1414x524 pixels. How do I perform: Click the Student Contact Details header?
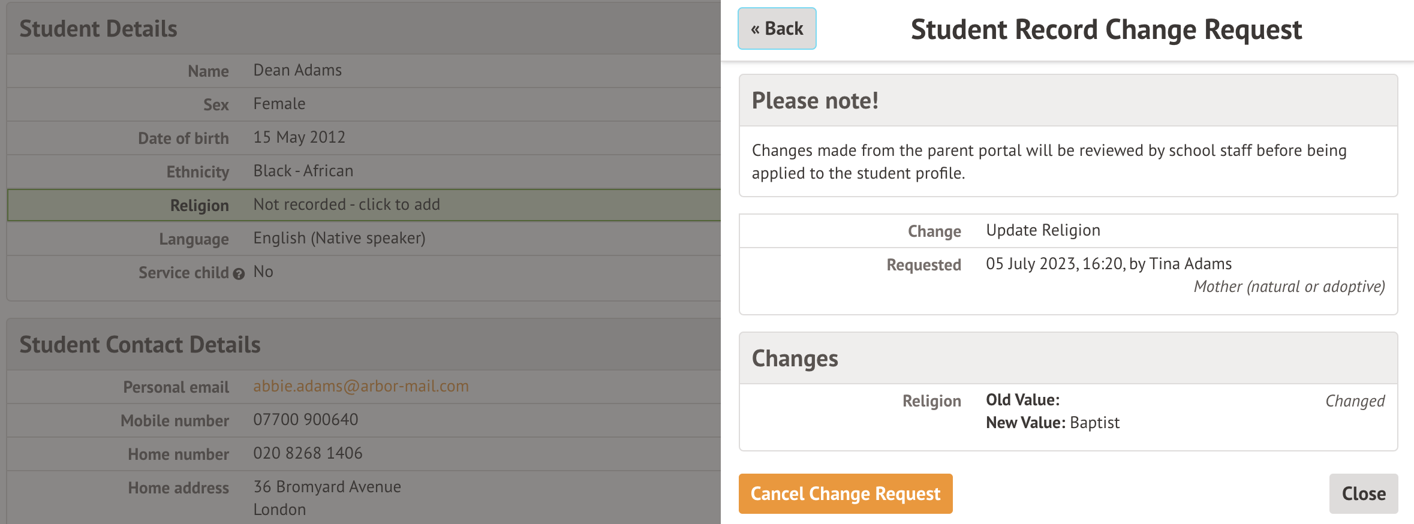[x=140, y=345]
